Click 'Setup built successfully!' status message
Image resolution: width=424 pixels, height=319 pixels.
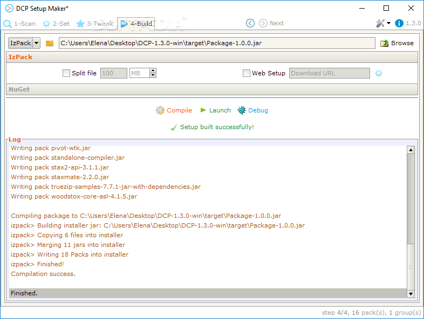217,127
